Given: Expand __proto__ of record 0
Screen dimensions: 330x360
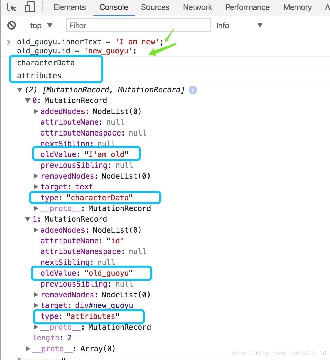Looking at the screenshot, I should (x=36, y=208).
